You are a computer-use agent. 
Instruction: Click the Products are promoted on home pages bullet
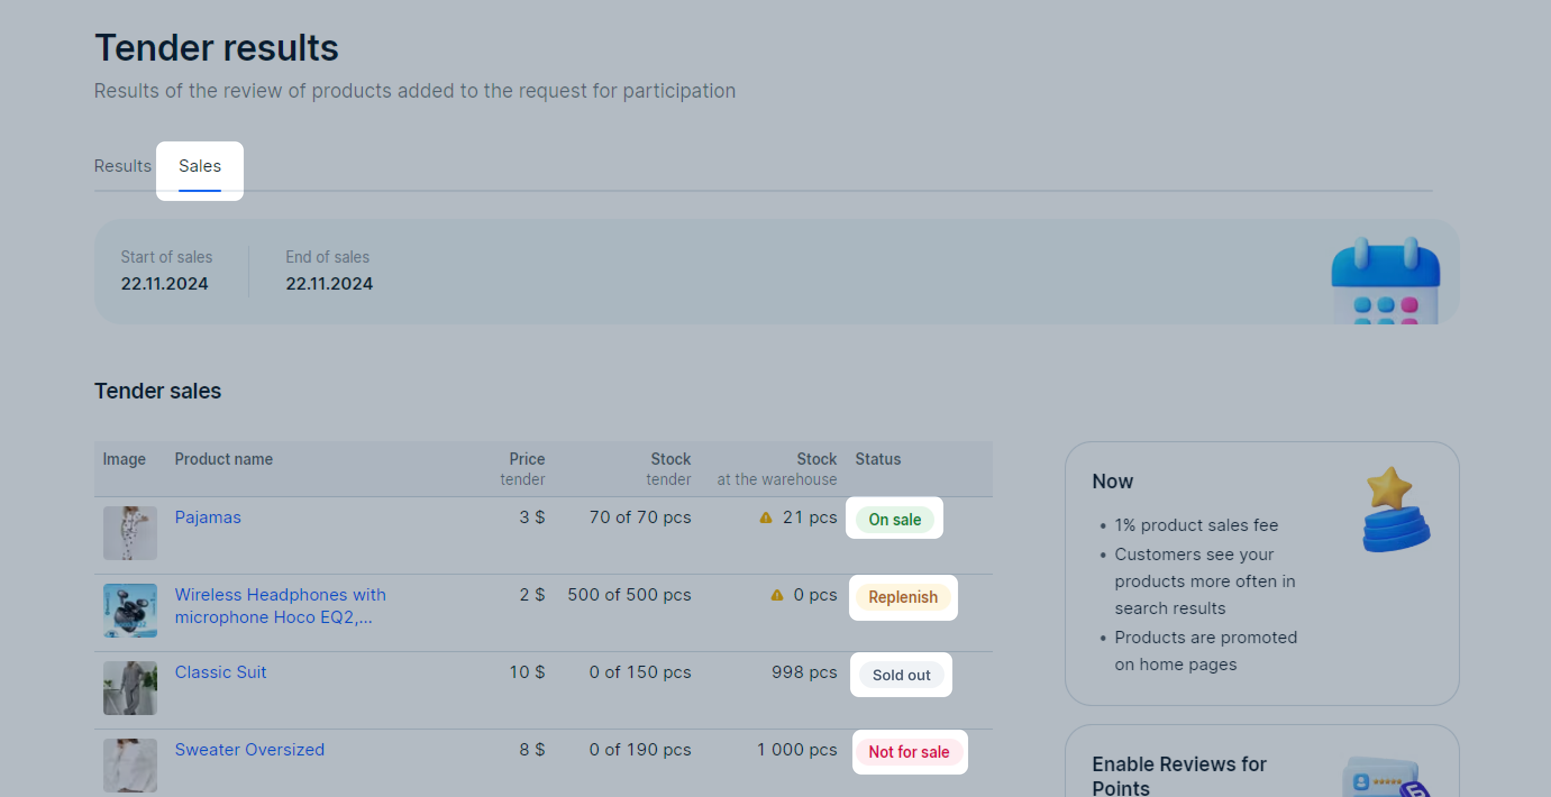[1206, 651]
